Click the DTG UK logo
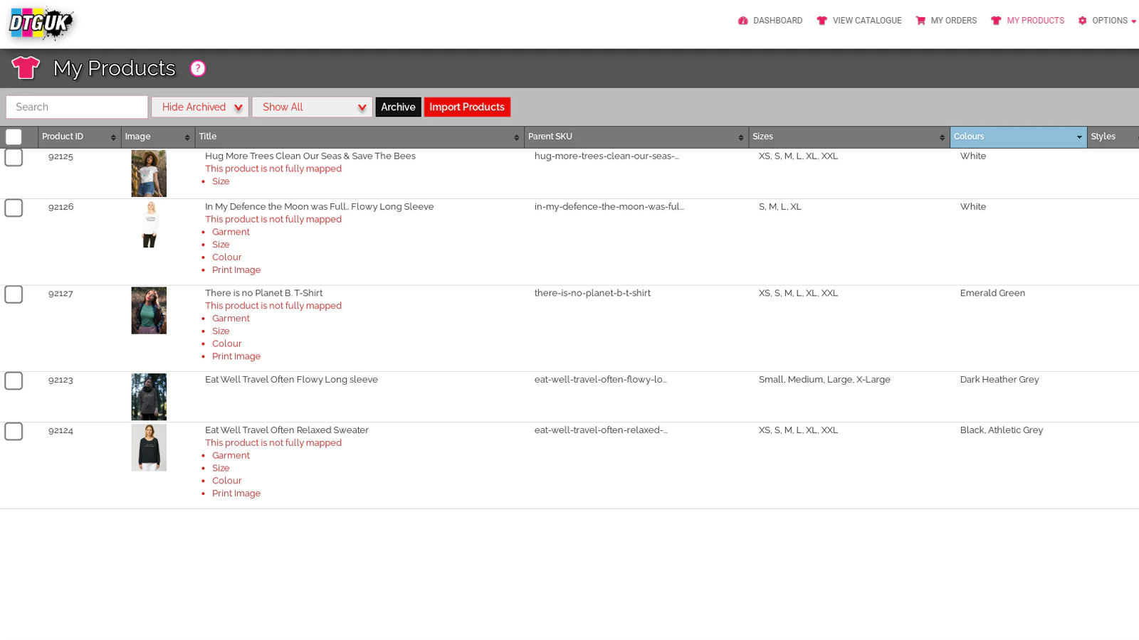This screenshot has width=1139, height=640. click(40, 24)
